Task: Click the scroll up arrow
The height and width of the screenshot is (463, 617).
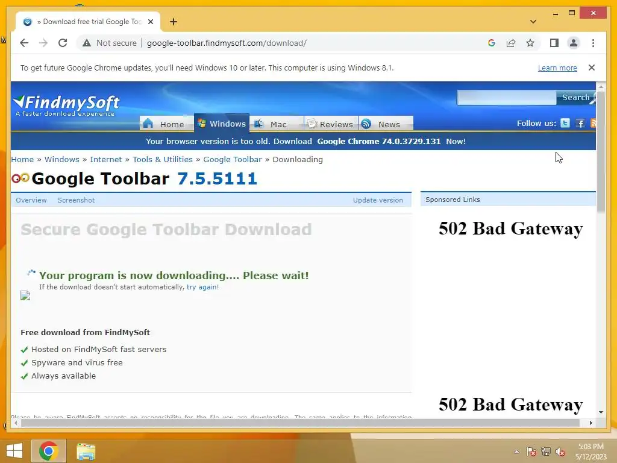Action: point(601,86)
